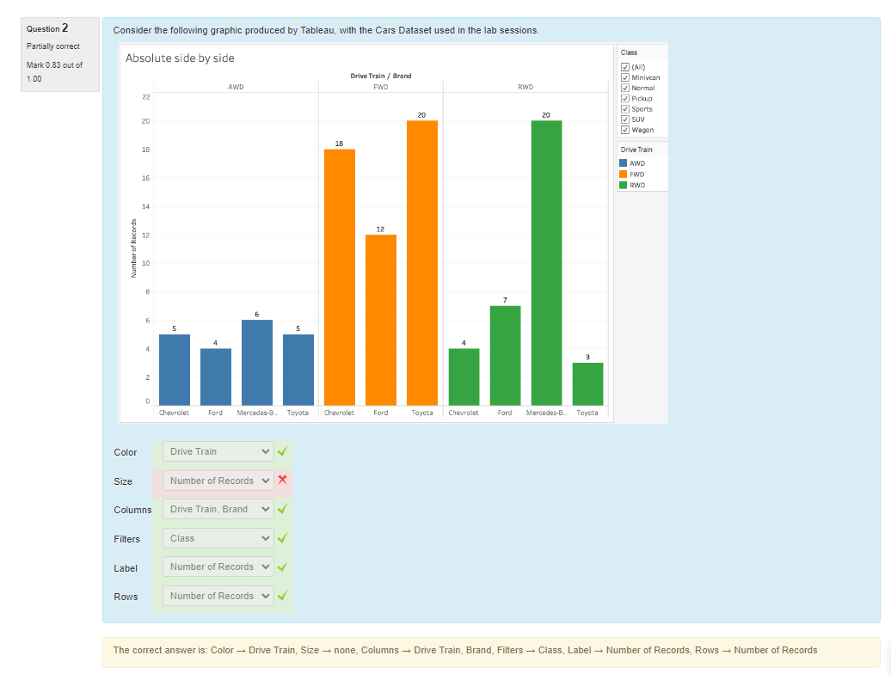Expand the Columns dropdown

[218, 509]
